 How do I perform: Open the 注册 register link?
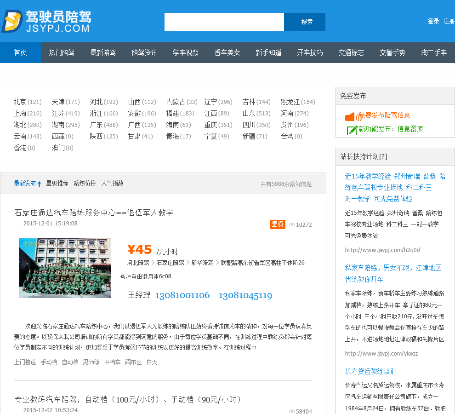pos(449,21)
